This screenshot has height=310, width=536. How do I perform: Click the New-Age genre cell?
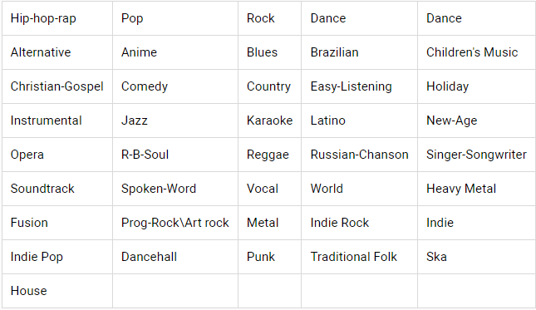click(476, 121)
